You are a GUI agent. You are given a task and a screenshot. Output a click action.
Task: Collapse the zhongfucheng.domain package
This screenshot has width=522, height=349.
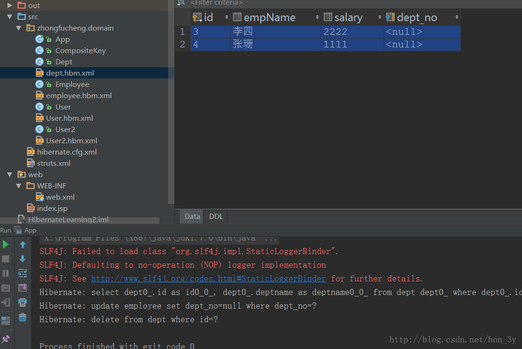tap(19, 28)
